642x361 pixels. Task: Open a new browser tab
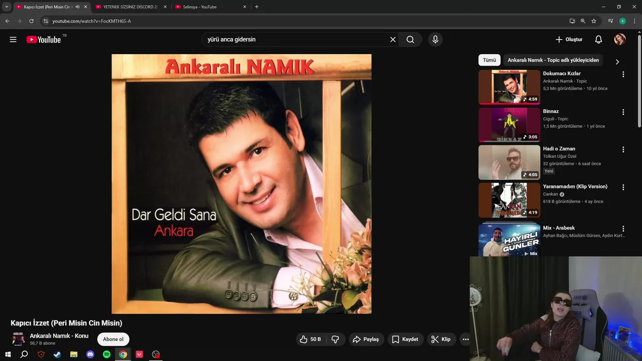coord(257,7)
